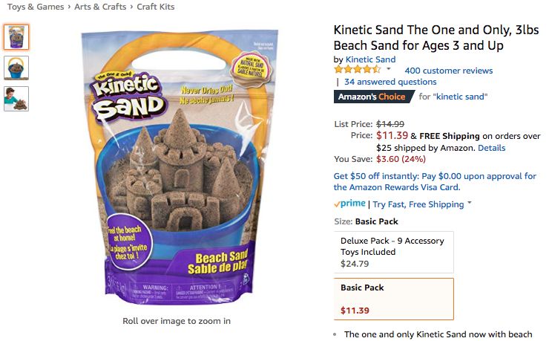Viewport: 552px width, 341px height.
Task: Click the Amazon's Choice badge
Action: (372, 97)
